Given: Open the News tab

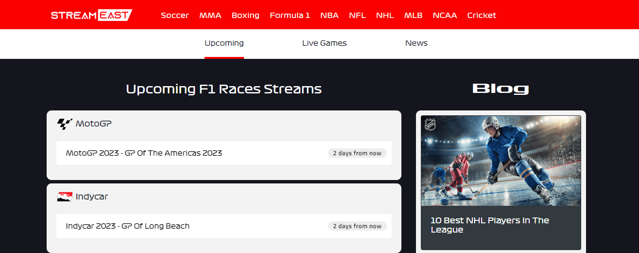Looking at the screenshot, I should coord(416,43).
